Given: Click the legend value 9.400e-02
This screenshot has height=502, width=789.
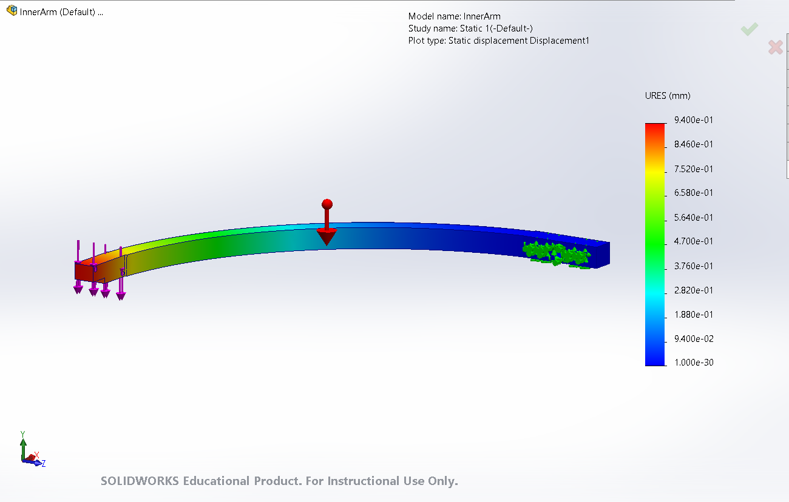Looking at the screenshot, I should [x=692, y=338].
